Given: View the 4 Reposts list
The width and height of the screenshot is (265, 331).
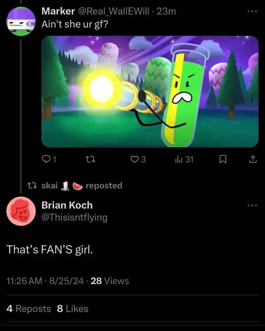Looking at the screenshot, I should pyautogui.click(x=29, y=309).
